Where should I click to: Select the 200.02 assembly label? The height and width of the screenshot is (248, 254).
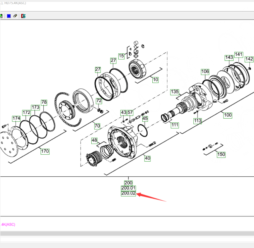click(128, 193)
